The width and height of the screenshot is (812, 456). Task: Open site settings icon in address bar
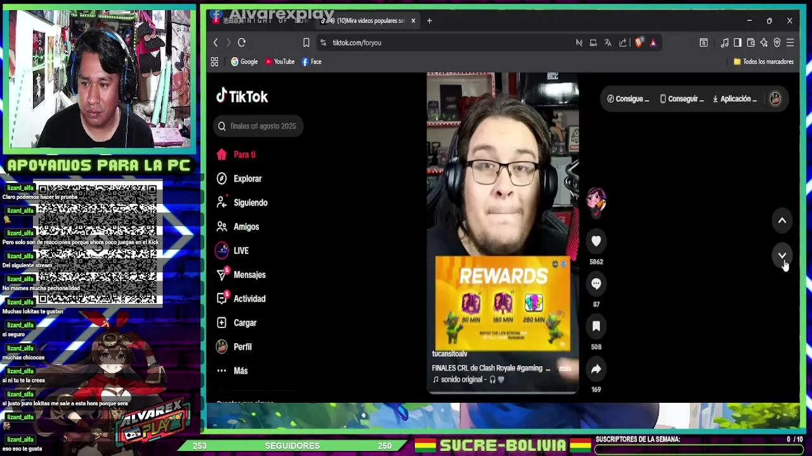(323, 42)
